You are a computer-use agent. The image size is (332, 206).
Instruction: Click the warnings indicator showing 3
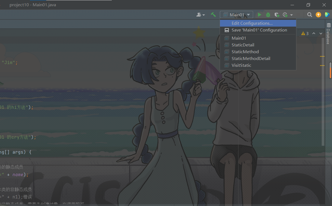point(305,33)
